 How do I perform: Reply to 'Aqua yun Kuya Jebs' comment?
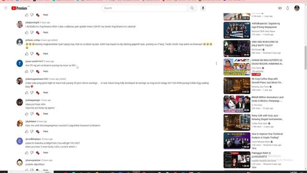point(46,113)
